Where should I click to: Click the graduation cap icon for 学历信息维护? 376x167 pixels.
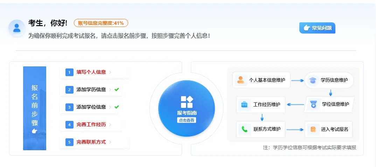[313, 80]
